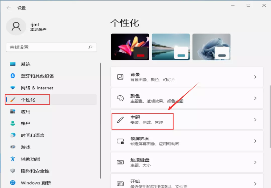Viewport: 271px width, 188px height.
Task: Apply the lake landscape theme thumbnail
Action: [171, 47]
